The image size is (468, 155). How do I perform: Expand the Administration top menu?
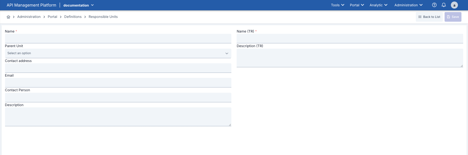pos(408,5)
